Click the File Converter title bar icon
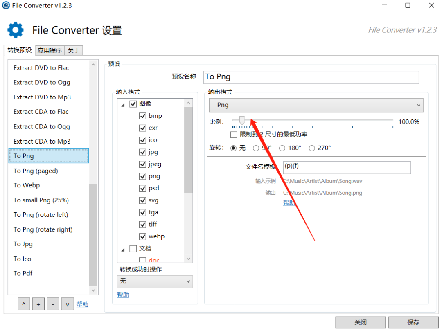The height and width of the screenshot is (333, 442). pos(5,5)
